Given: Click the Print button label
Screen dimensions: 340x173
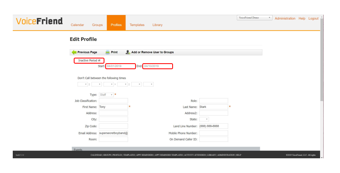Looking at the screenshot, I should (x=114, y=52).
